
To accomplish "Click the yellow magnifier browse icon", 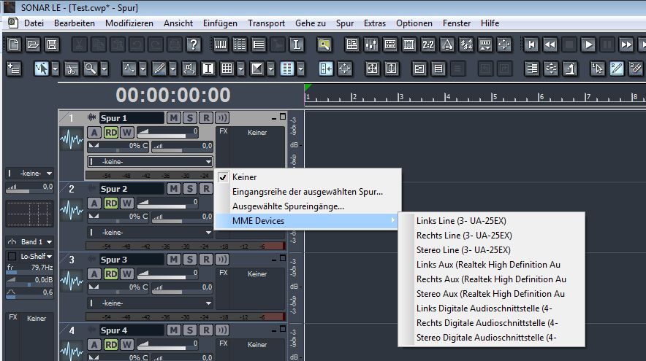I will (x=324, y=44).
